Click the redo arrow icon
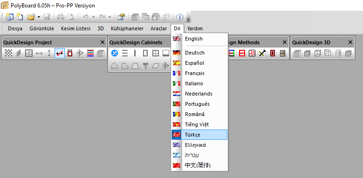Image resolution: width=363 pixels, height=178 pixels. pyautogui.click(x=102, y=17)
